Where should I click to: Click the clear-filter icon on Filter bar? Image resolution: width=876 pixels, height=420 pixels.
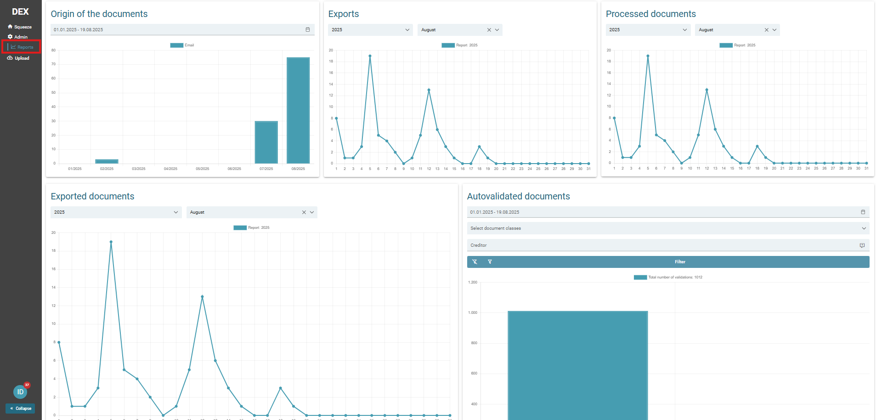click(475, 262)
